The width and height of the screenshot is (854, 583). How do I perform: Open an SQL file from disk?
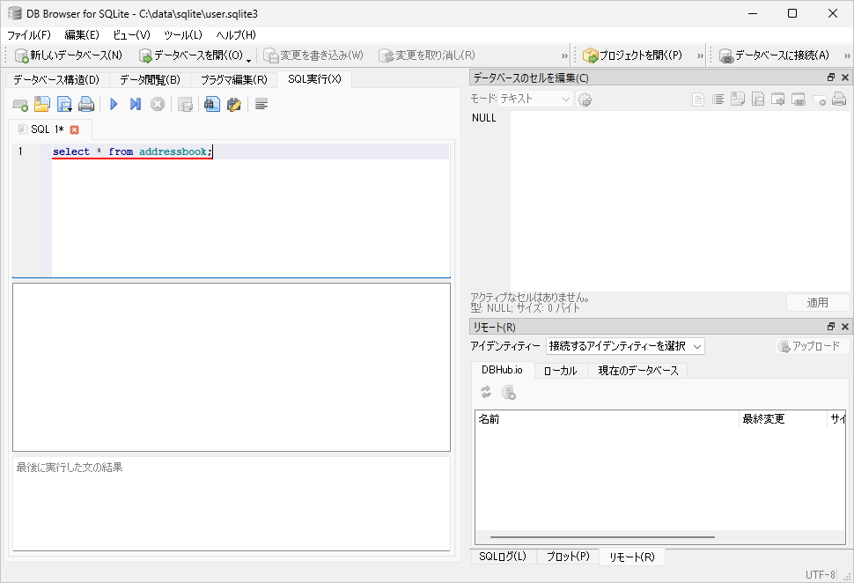41,103
